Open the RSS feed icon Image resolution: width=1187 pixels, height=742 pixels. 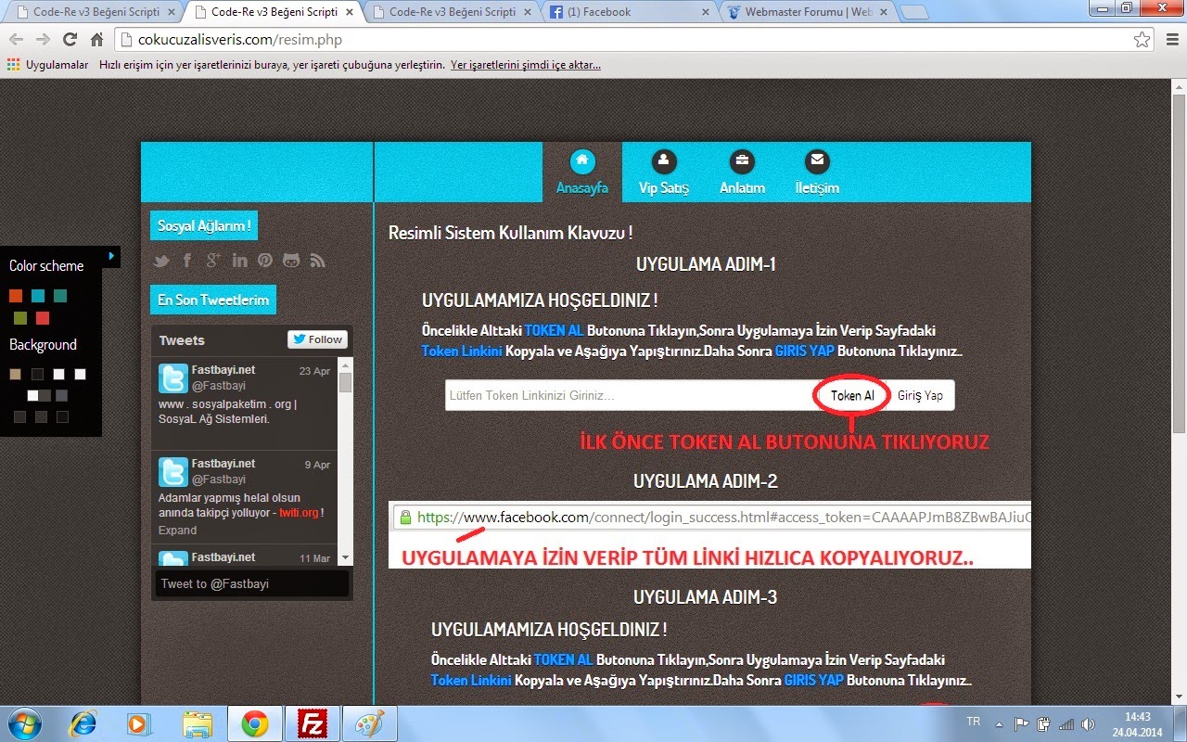(x=317, y=261)
